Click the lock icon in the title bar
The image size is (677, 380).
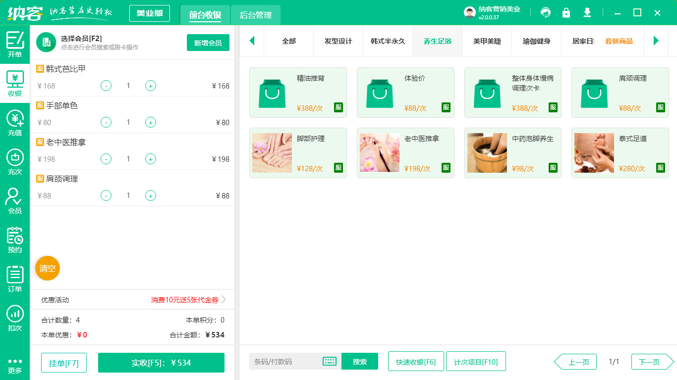(566, 12)
